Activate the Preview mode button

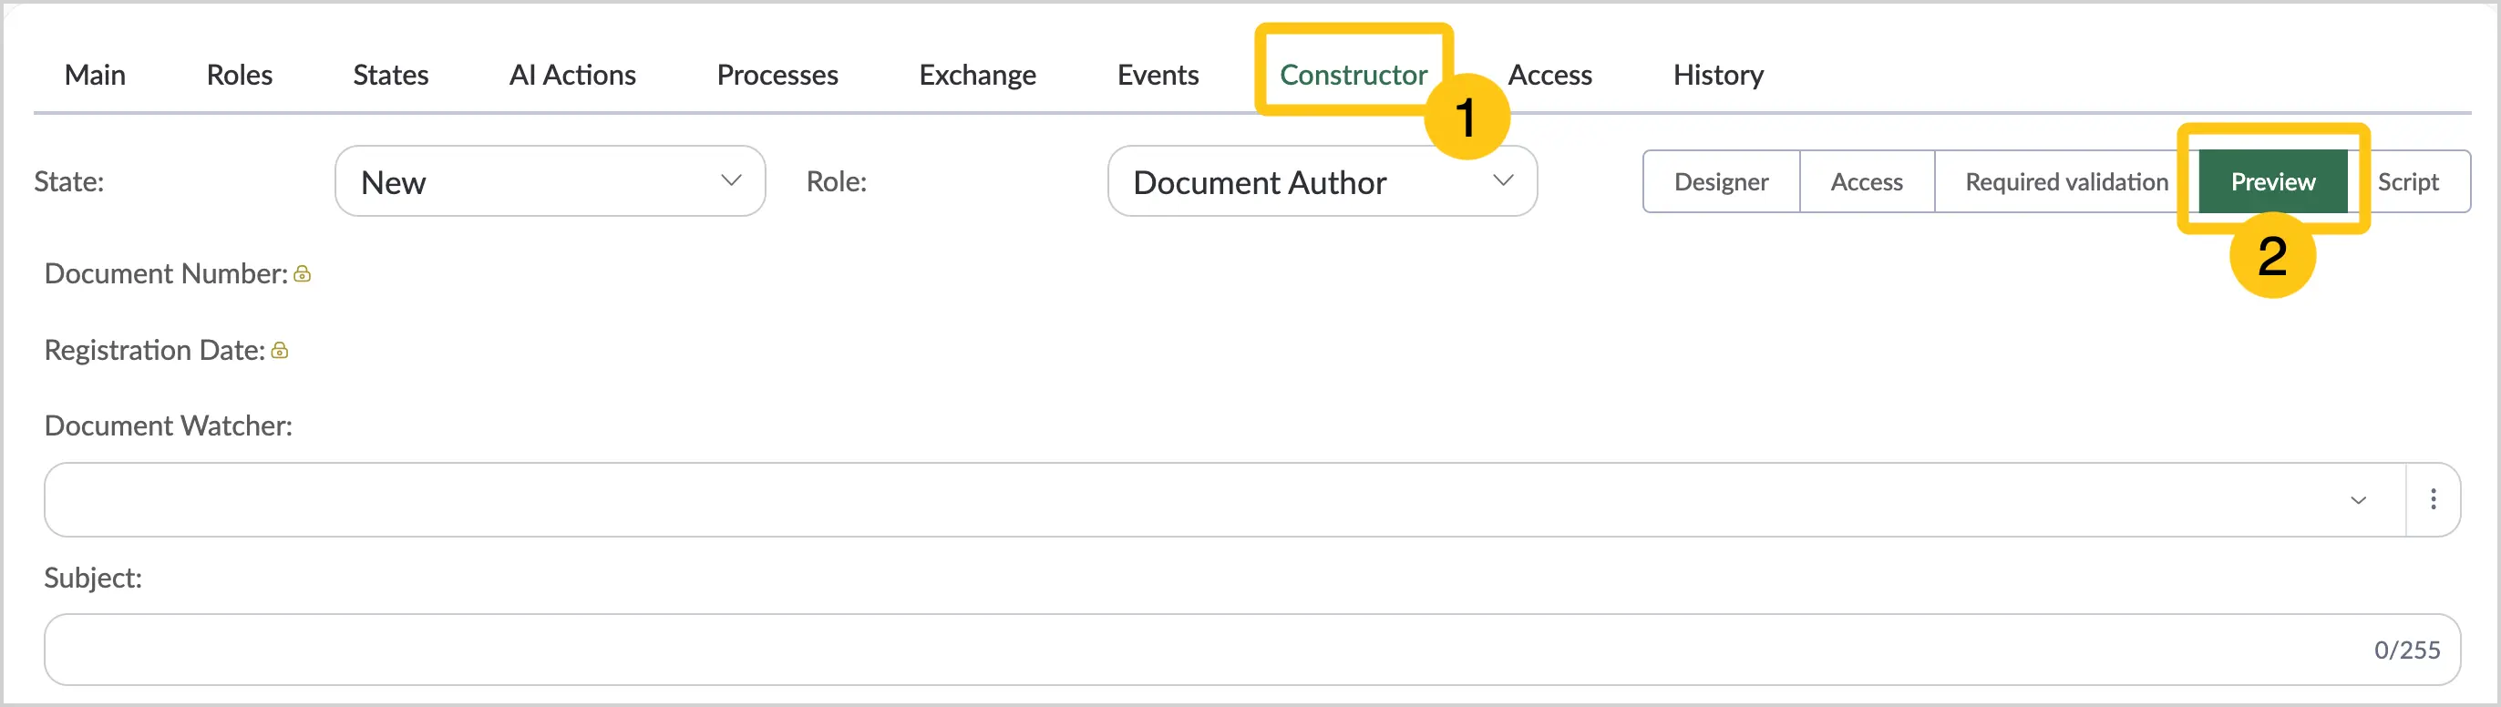tap(2272, 181)
